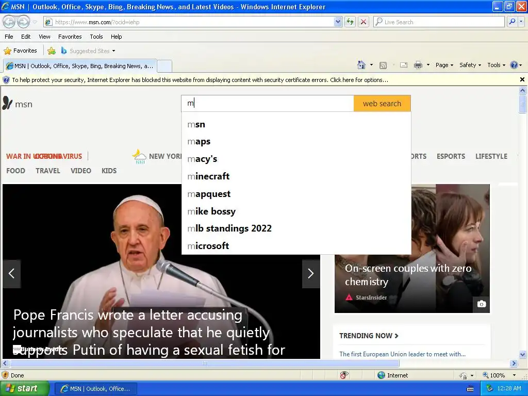
Task: Select the 'mike bossy' search suggestion
Action: tap(296, 211)
